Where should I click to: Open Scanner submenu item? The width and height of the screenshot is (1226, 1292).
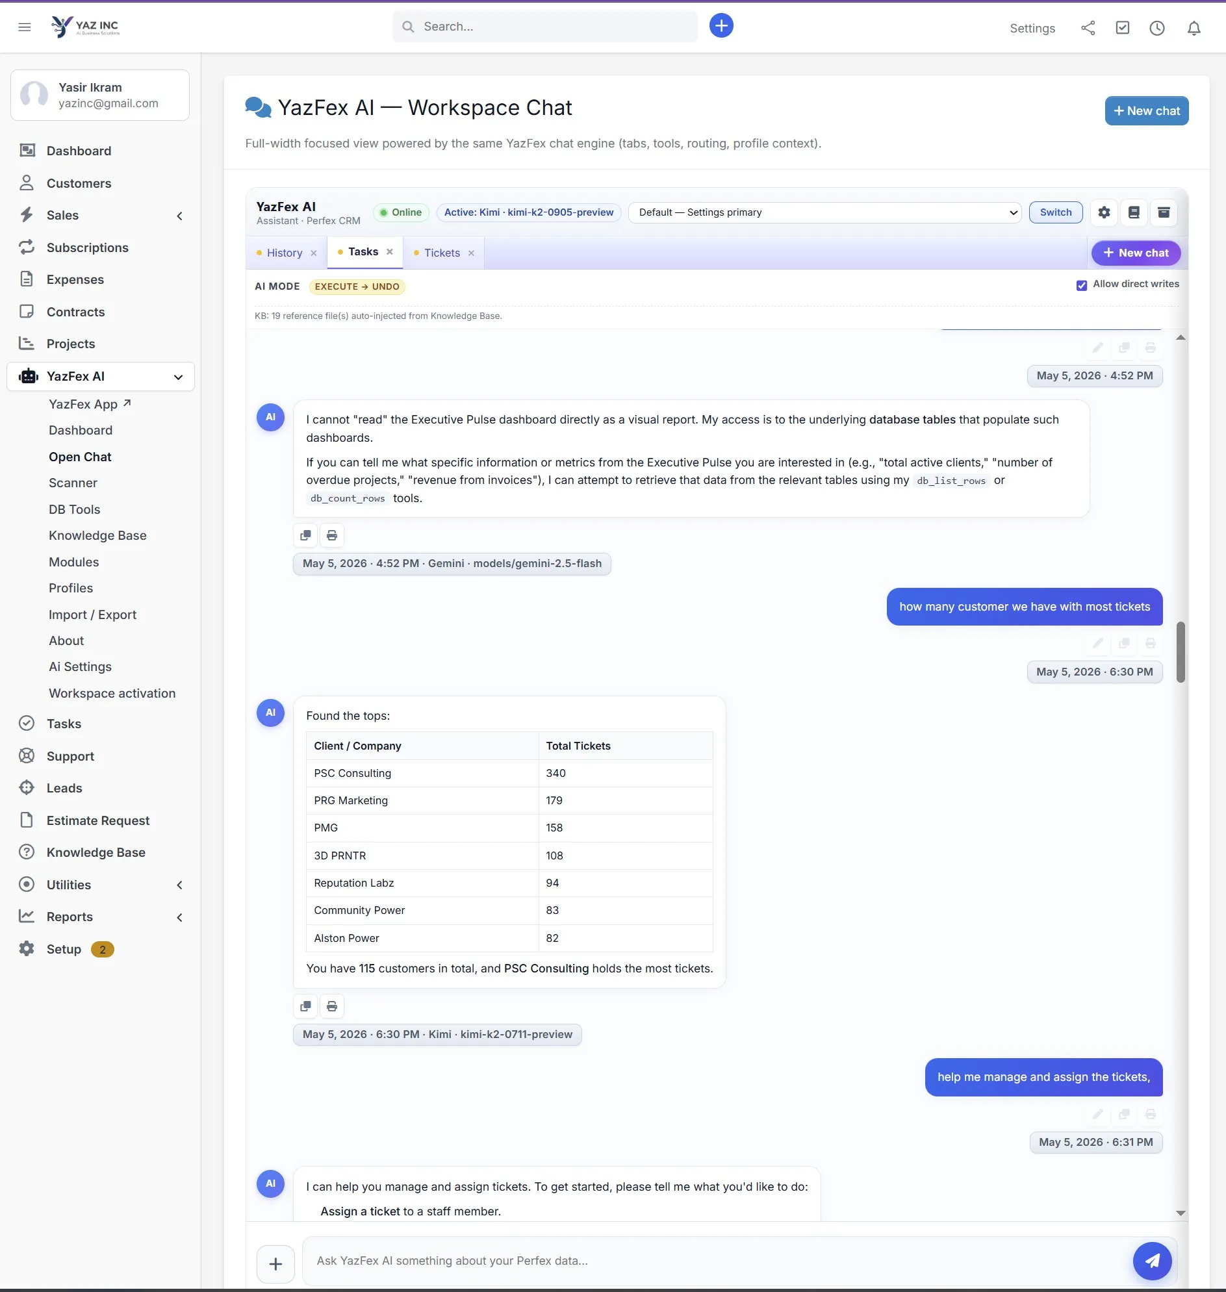73,483
